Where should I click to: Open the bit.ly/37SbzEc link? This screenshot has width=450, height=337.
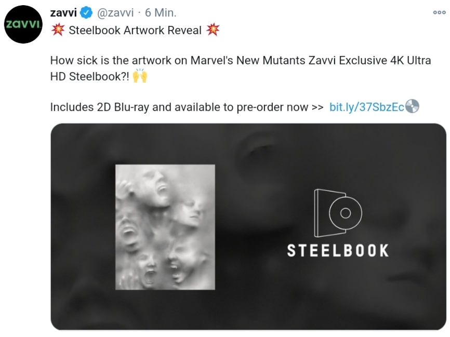click(x=367, y=107)
